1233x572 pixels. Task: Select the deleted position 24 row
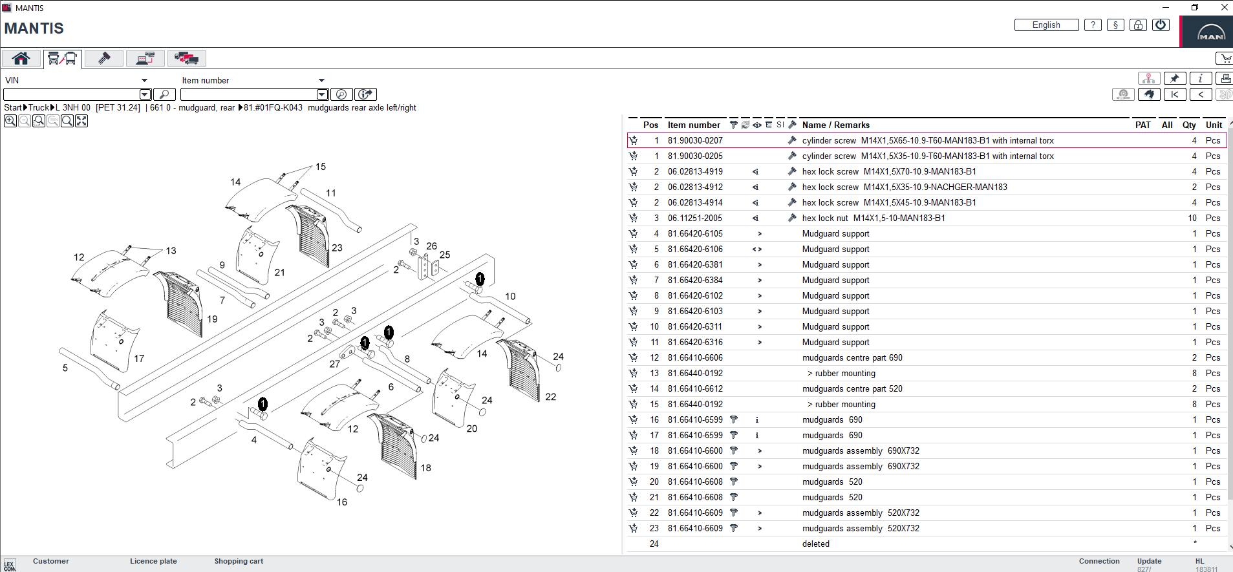[926, 544]
